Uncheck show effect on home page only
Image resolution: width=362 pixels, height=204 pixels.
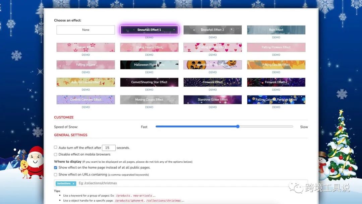click(55, 167)
